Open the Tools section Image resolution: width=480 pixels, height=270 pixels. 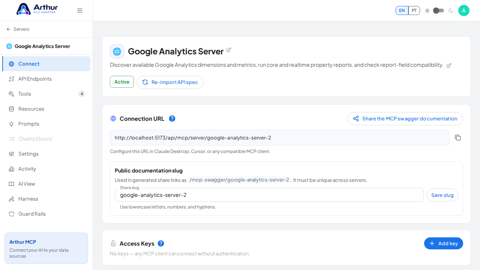[46, 94]
